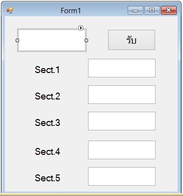Screen dimensions: 183x196
Task: Maximize the Form1 window
Action: point(152,10)
